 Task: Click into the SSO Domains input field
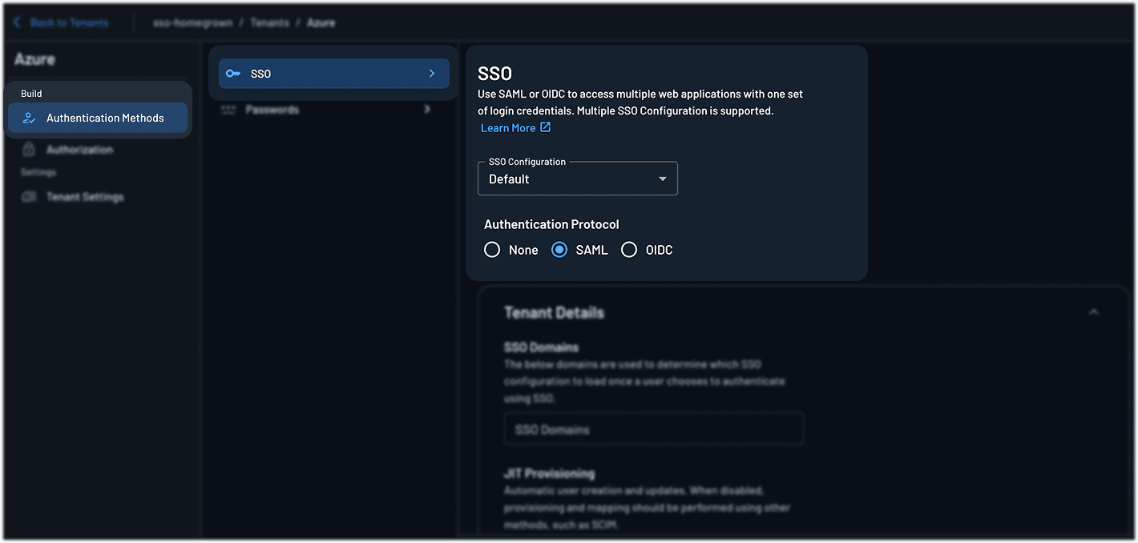pos(653,429)
